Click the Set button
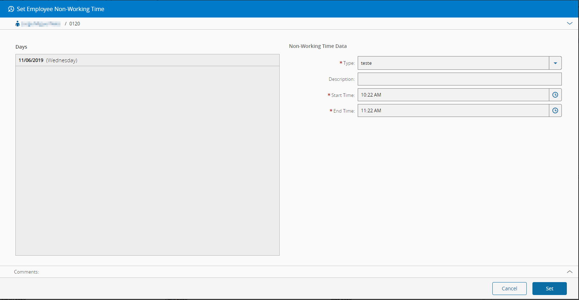 point(549,289)
